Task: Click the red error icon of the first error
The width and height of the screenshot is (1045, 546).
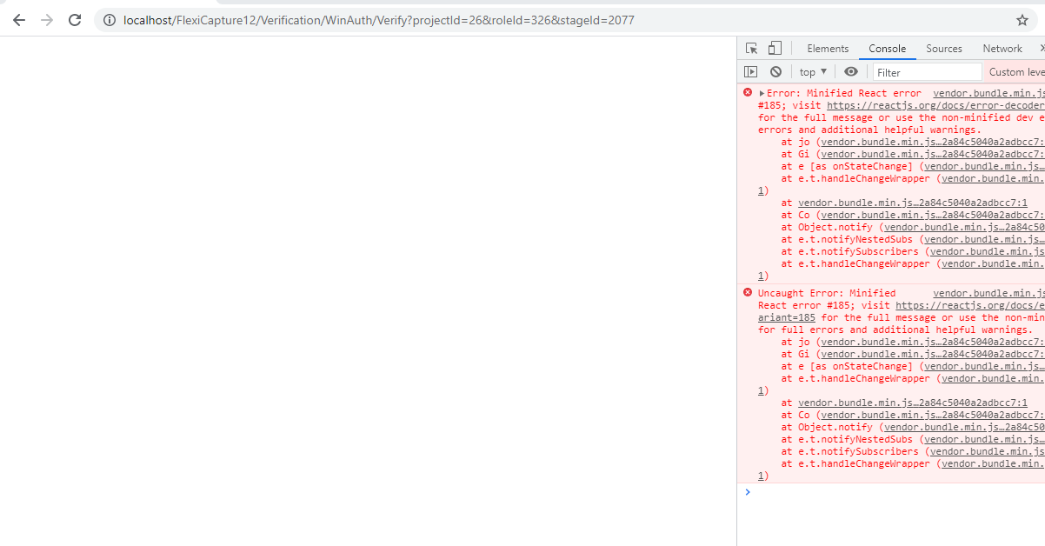Action: coord(747,92)
